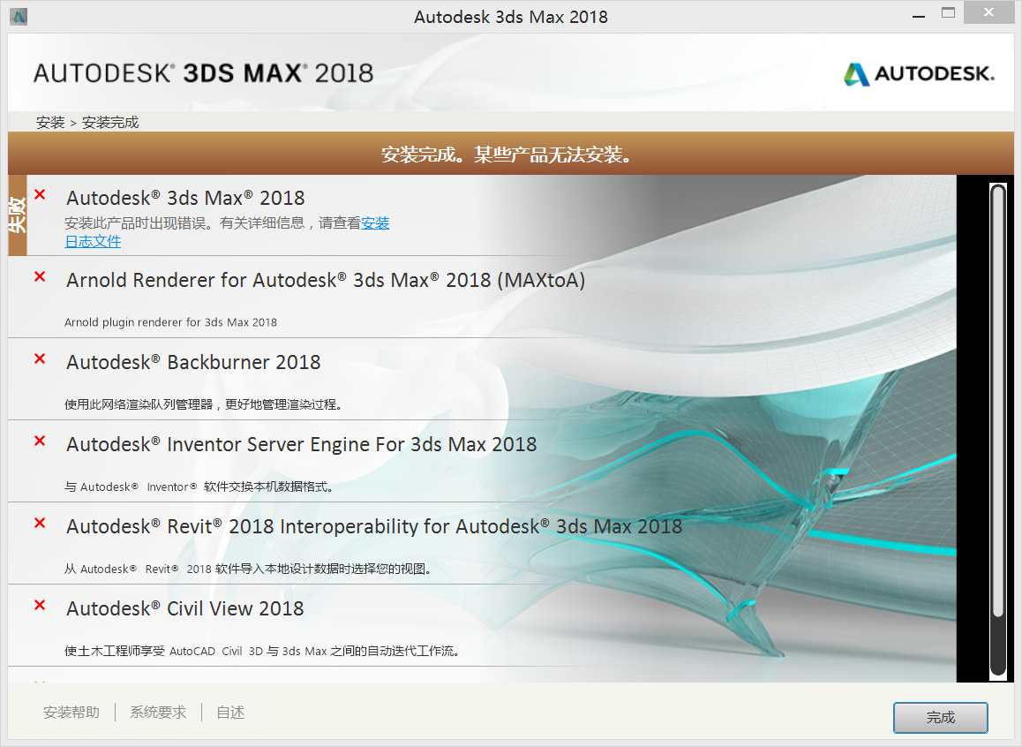Open 自述 readme link

[230, 713]
